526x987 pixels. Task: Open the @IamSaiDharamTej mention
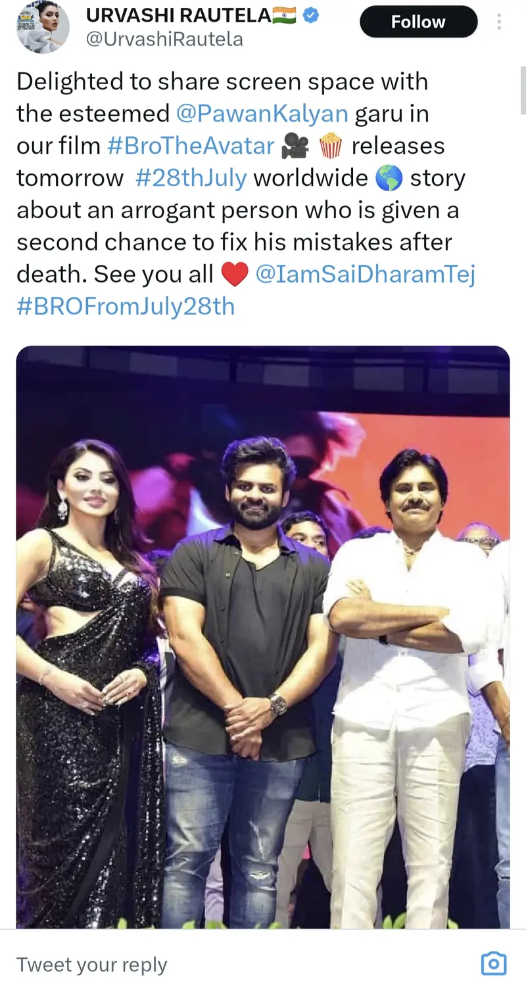tap(366, 273)
